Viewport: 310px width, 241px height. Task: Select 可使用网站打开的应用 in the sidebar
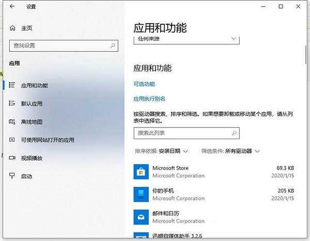(48, 140)
